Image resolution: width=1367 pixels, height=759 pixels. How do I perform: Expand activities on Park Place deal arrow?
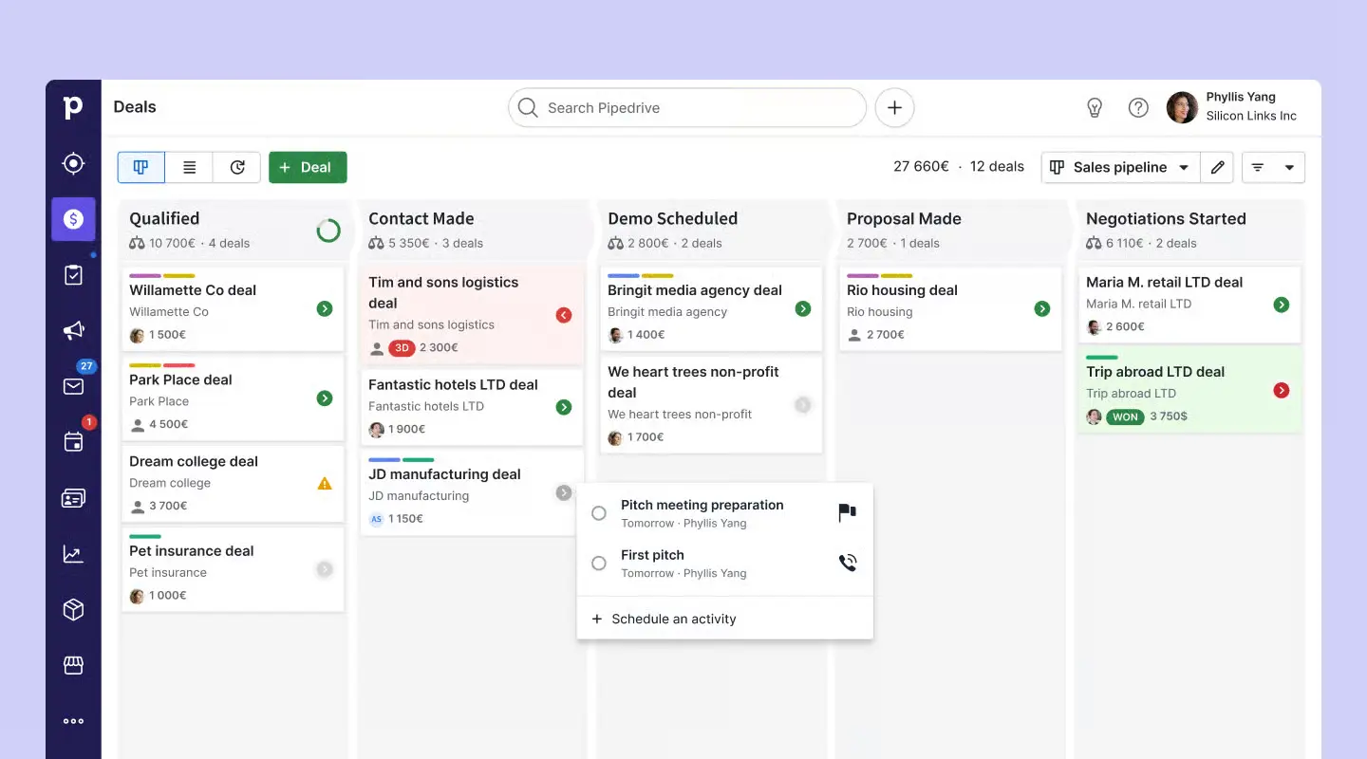coord(325,398)
